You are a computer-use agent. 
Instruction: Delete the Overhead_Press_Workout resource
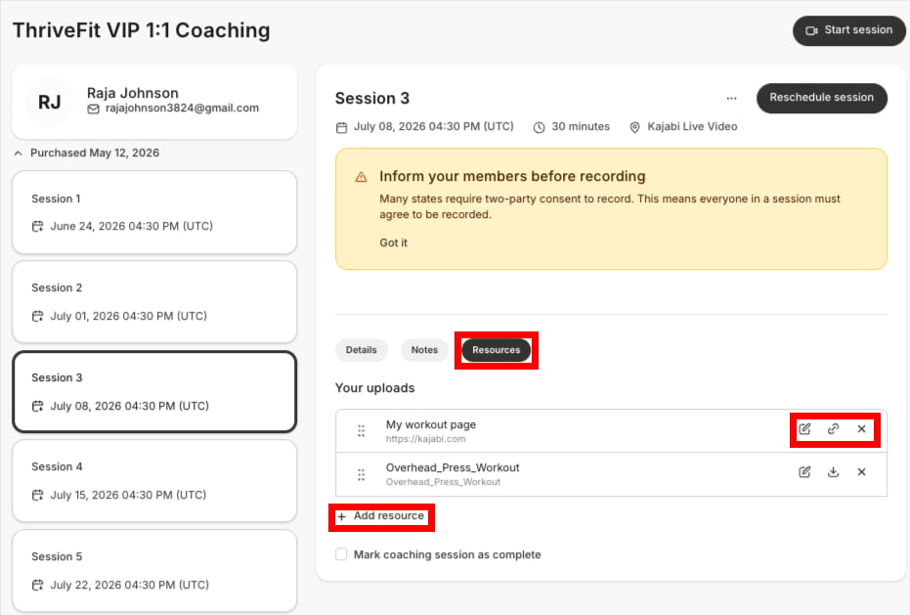click(861, 471)
